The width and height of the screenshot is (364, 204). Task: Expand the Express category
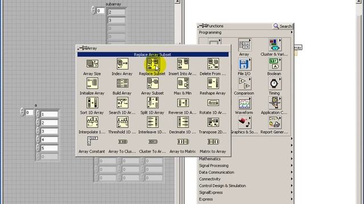coord(246,199)
